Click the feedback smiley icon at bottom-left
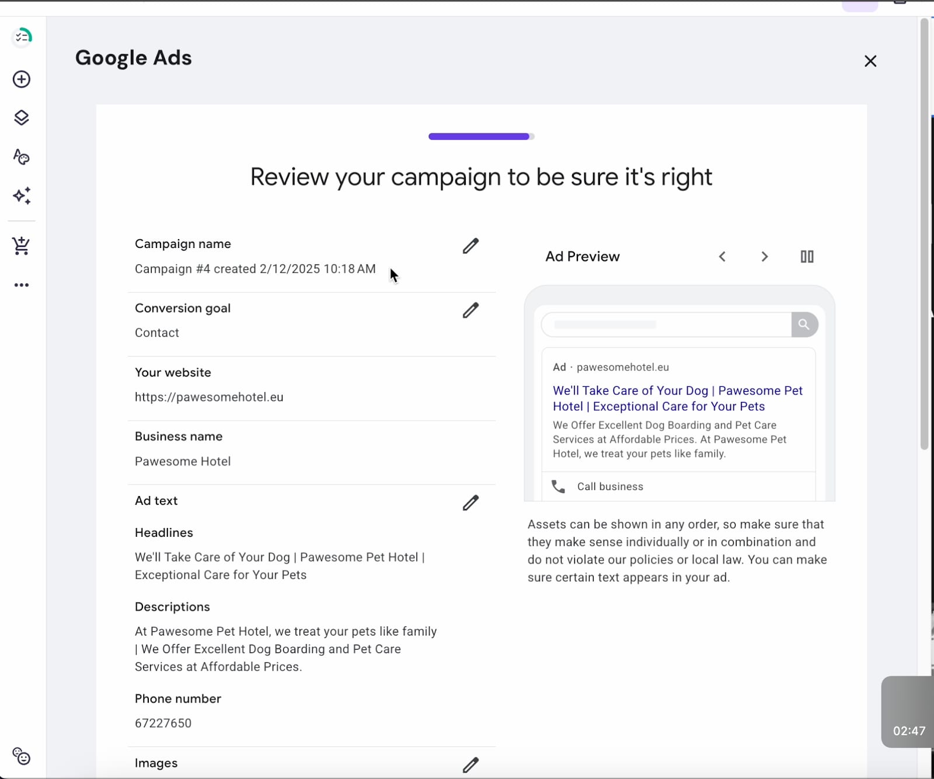The height and width of the screenshot is (779, 934). tap(22, 757)
